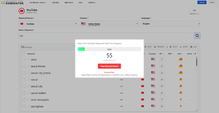Open the Language English dropdown
Viewport: 219px width, 113px height.
(171, 24)
